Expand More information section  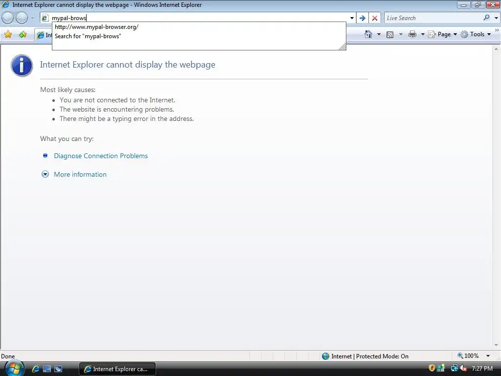(x=45, y=174)
